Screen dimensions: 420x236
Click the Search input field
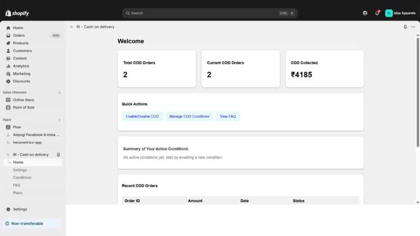(x=209, y=13)
